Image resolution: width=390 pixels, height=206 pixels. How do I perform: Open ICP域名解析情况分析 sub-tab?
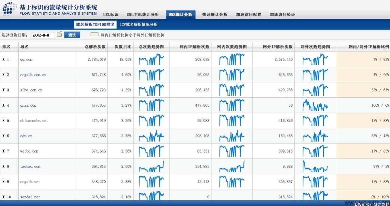pyautogui.click(x=139, y=25)
